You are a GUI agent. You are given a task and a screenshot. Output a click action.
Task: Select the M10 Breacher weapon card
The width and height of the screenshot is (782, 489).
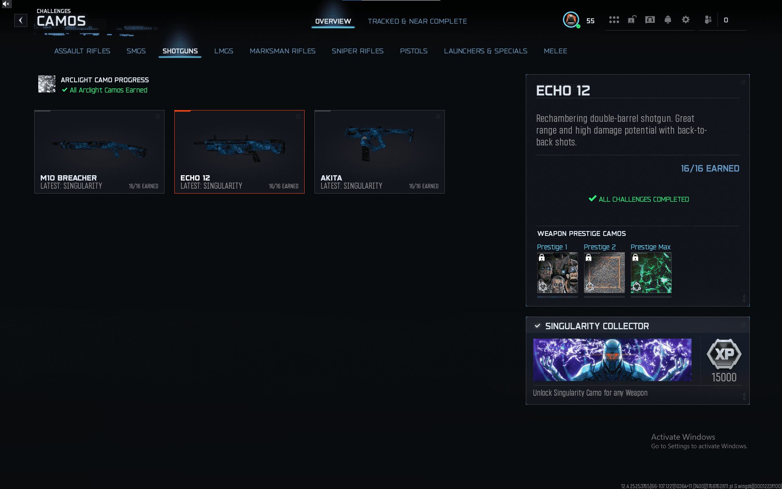pos(99,152)
